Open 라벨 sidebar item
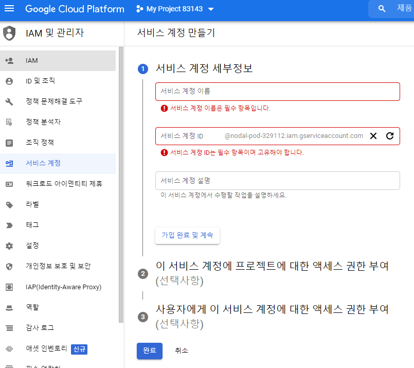Image resolution: width=414 pixels, height=368 pixels. coord(58,204)
